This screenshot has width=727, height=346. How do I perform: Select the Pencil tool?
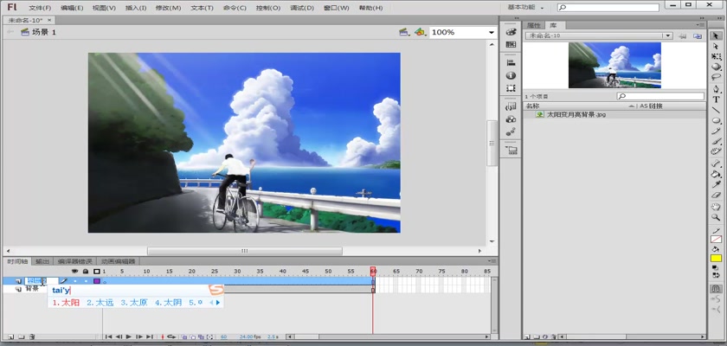point(716,131)
